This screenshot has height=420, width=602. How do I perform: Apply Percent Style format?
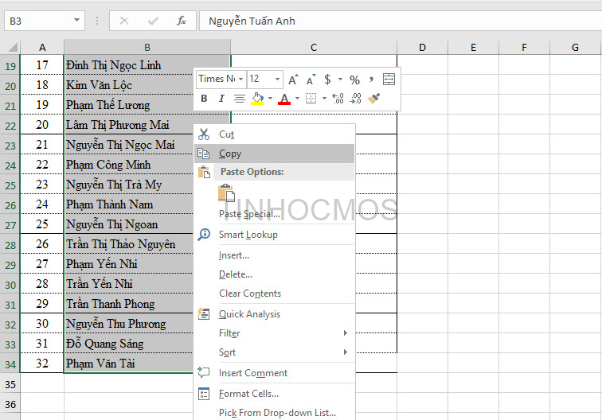(x=354, y=80)
